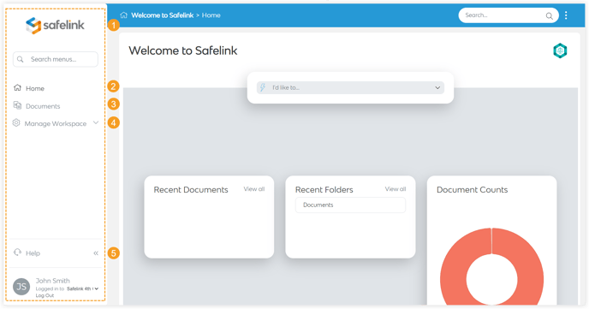Click View all in Recent Documents
Screen dimensions: 589x309
tap(254, 189)
